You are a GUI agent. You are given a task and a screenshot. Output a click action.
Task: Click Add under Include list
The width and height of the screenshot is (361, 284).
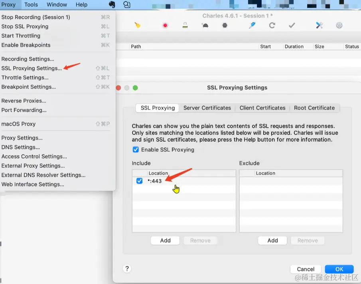tap(165, 241)
